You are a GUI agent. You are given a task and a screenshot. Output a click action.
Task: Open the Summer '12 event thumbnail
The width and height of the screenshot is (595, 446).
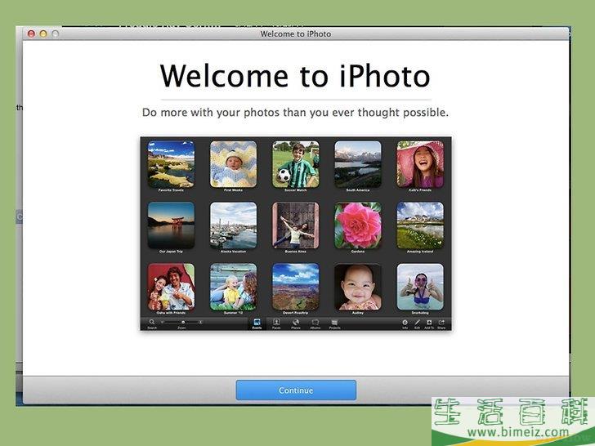click(234, 287)
